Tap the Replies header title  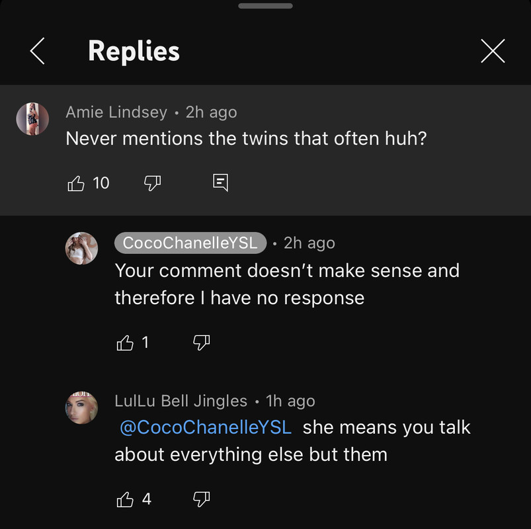[x=134, y=51]
